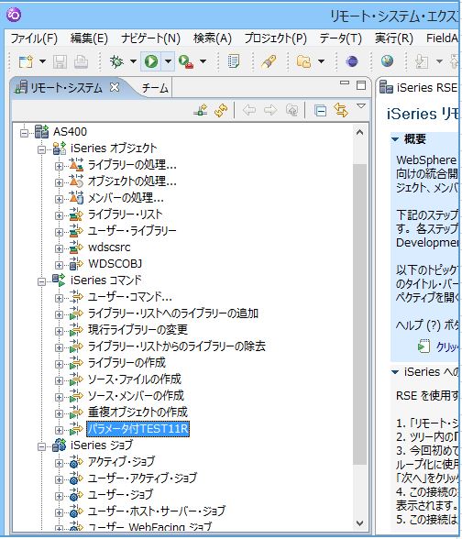The width and height of the screenshot is (462, 539).
Task: Select ユーザー・ライブラリー tree item
Action: pyautogui.click(x=132, y=231)
